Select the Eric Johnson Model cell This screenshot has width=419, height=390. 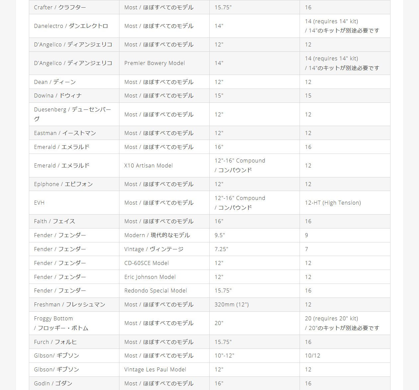(x=150, y=277)
